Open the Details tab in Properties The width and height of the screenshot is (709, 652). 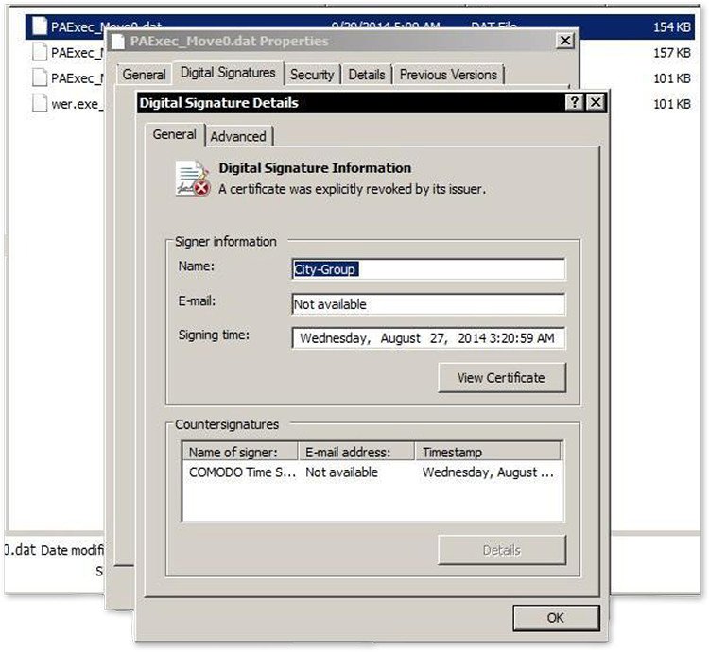[366, 75]
